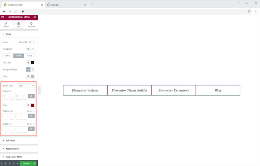Image resolution: width=260 pixels, height=166 pixels.
Task: Open the Elementor hamburger menu
Action: [x=3, y=17]
